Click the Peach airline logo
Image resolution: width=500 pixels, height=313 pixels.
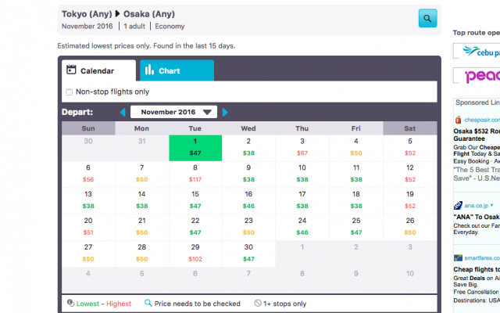click(478, 76)
